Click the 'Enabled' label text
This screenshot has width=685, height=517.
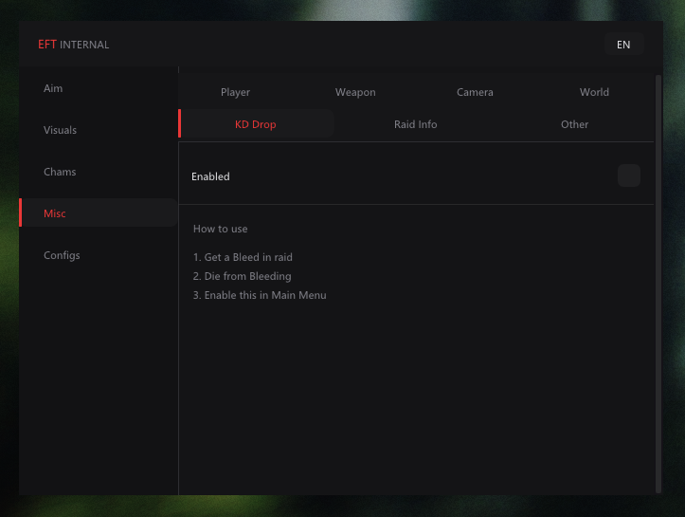pos(210,176)
